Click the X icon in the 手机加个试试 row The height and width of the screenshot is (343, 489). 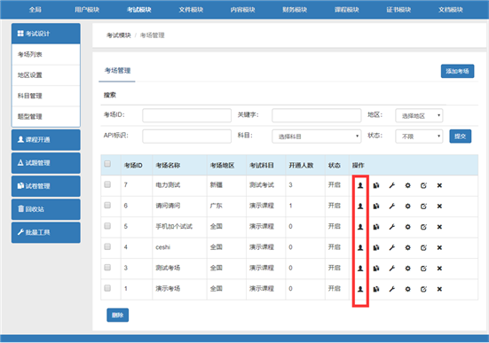439,227
